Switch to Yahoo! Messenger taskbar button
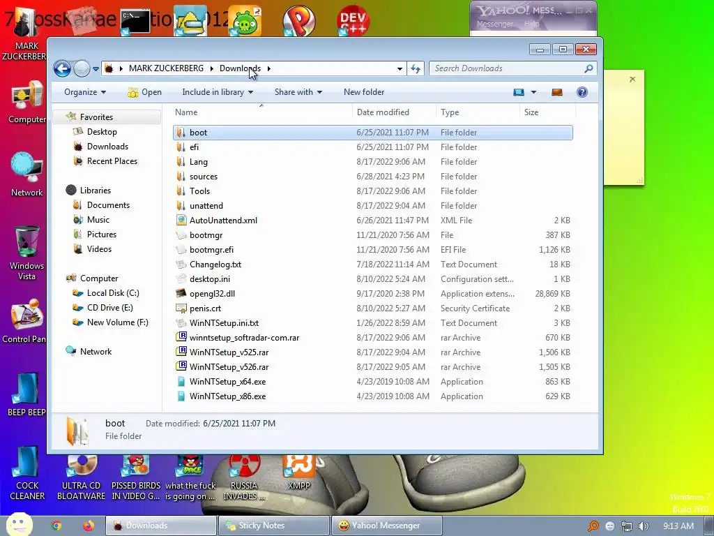This screenshot has width=714, height=536. click(386, 526)
